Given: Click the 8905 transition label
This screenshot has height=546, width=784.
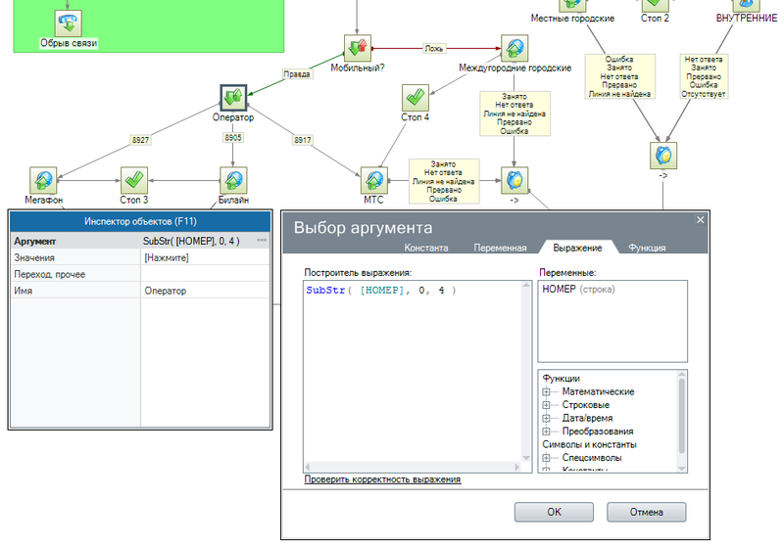Looking at the screenshot, I should [x=233, y=137].
